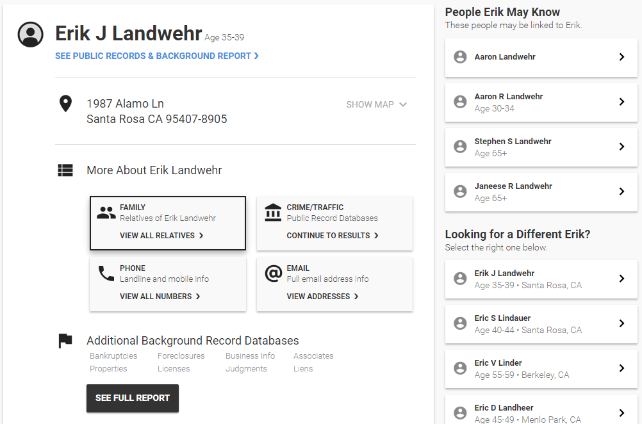Open Janeese R Landwehr via chevron arrow
Image resolution: width=642 pixels, height=424 pixels.
(x=621, y=191)
